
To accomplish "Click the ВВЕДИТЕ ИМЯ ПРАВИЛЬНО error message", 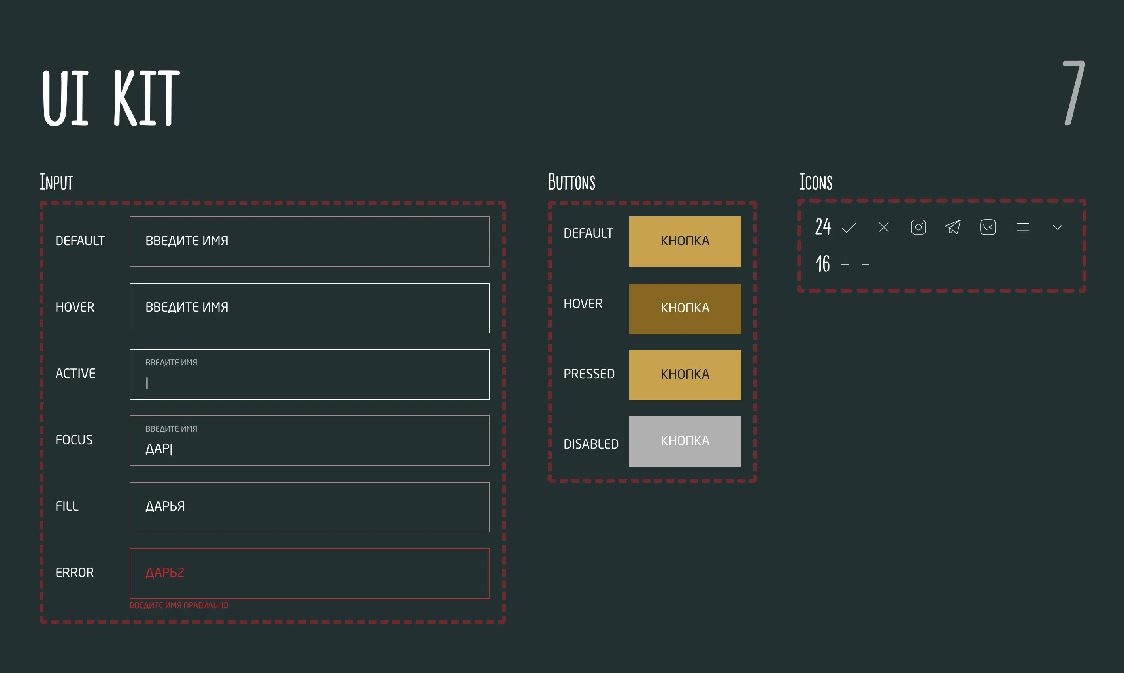I will (x=179, y=605).
